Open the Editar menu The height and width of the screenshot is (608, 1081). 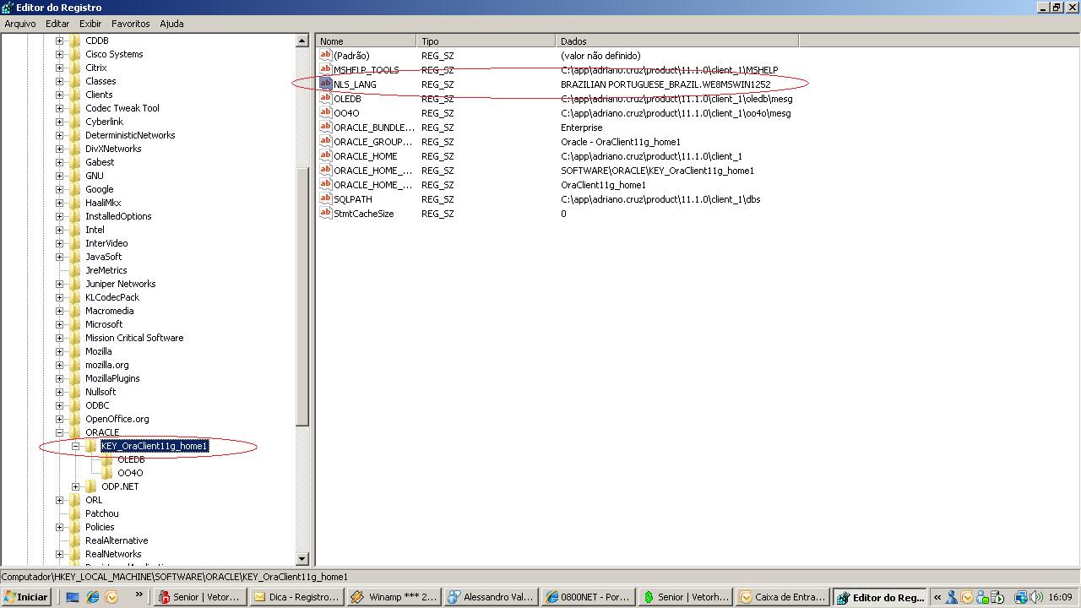tap(57, 24)
